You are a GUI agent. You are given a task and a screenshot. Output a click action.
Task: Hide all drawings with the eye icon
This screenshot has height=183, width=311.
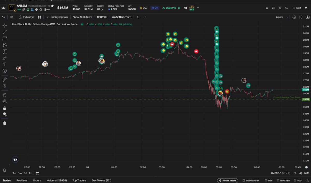pyautogui.click(x=4, y=114)
